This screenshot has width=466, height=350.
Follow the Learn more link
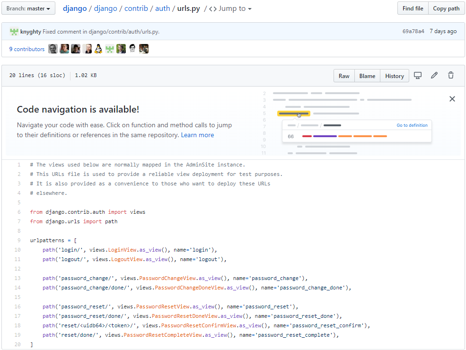(x=197, y=135)
